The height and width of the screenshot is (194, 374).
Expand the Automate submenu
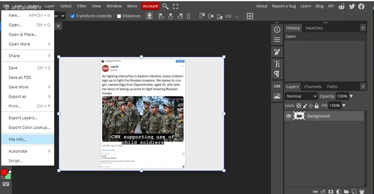click(x=28, y=151)
